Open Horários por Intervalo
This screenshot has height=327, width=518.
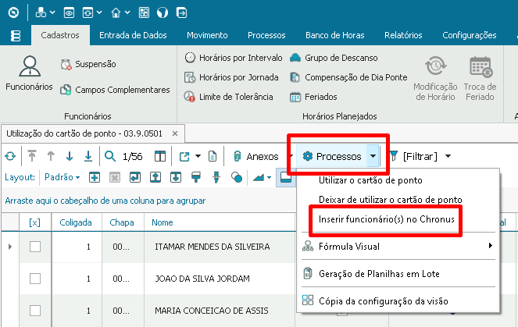(x=234, y=58)
